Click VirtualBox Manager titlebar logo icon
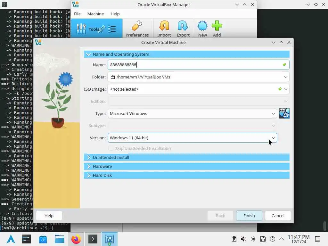 tap(75, 4)
